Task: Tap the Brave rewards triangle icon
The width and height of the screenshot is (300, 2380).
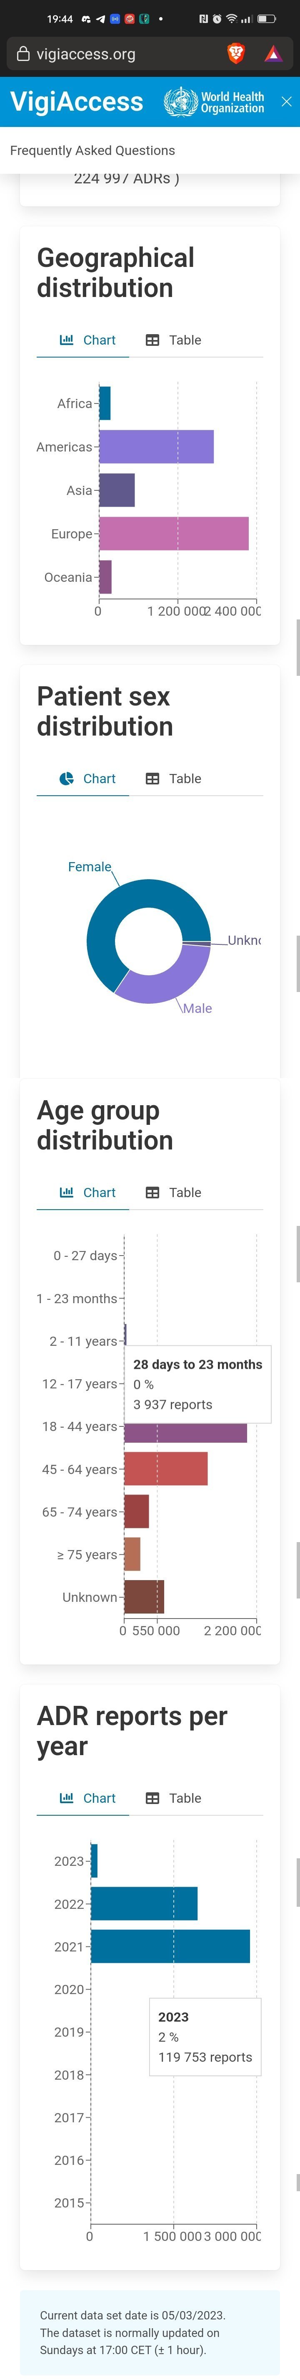Action: pos(273,53)
